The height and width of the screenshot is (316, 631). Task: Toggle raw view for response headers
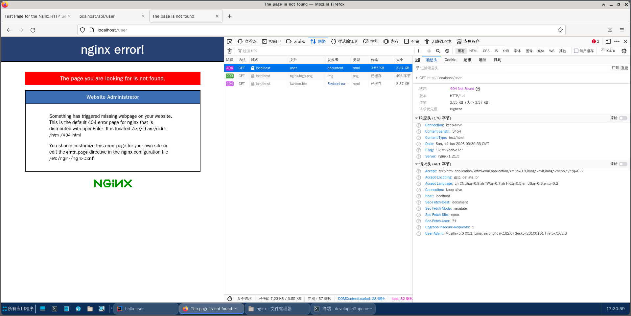(x=623, y=118)
